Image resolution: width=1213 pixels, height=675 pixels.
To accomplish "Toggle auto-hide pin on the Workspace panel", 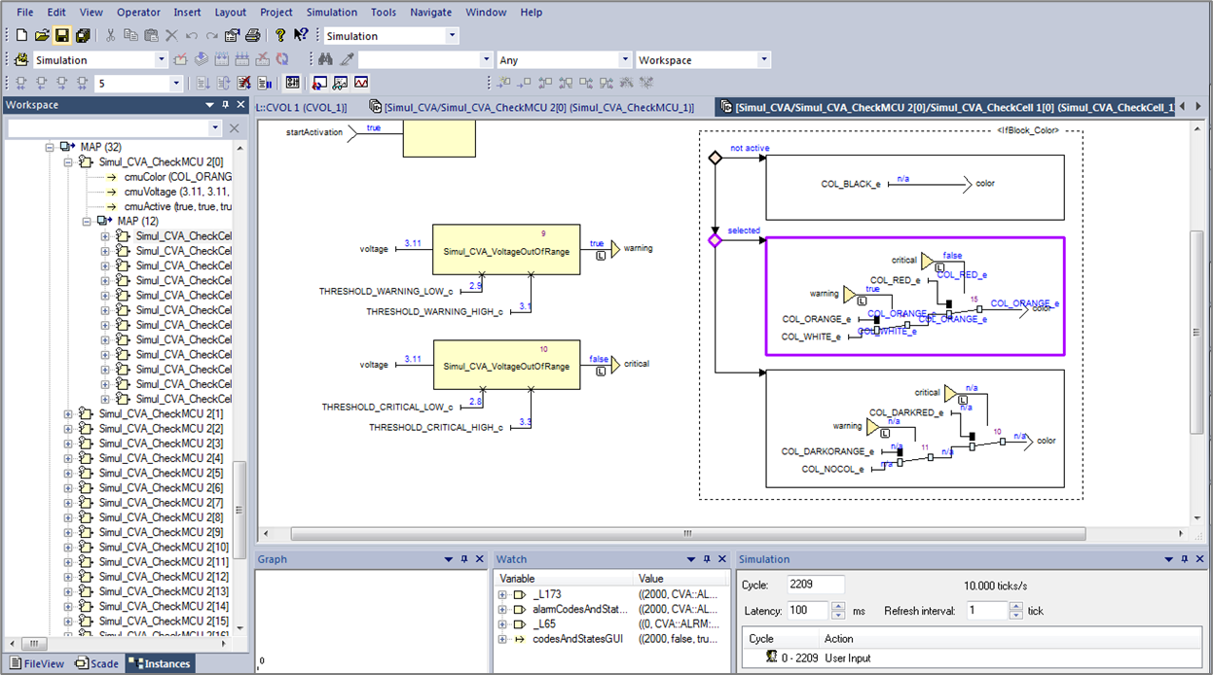I will point(223,105).
